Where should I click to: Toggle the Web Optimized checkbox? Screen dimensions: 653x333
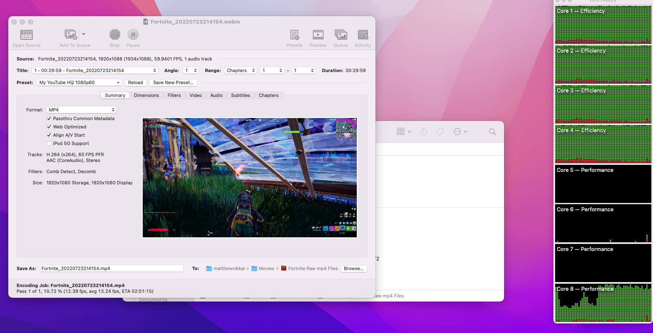click(49, 127)
